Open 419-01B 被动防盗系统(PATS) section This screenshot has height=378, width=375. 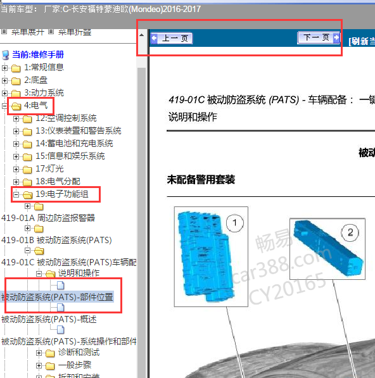[x=56, y=240]
